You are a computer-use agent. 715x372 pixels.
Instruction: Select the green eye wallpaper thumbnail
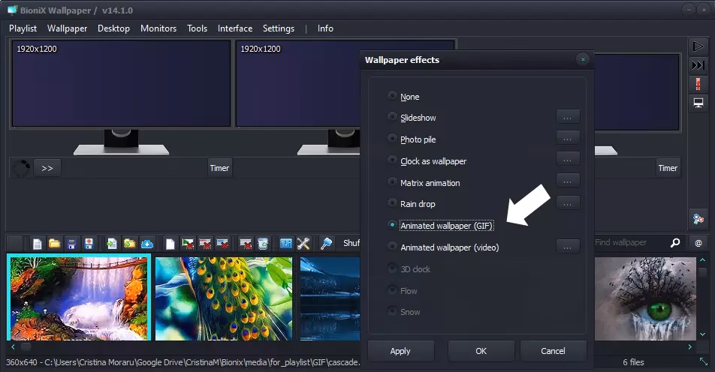point(645,298)
